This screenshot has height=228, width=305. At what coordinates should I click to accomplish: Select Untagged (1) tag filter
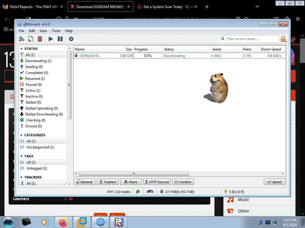tap(43, 168)
